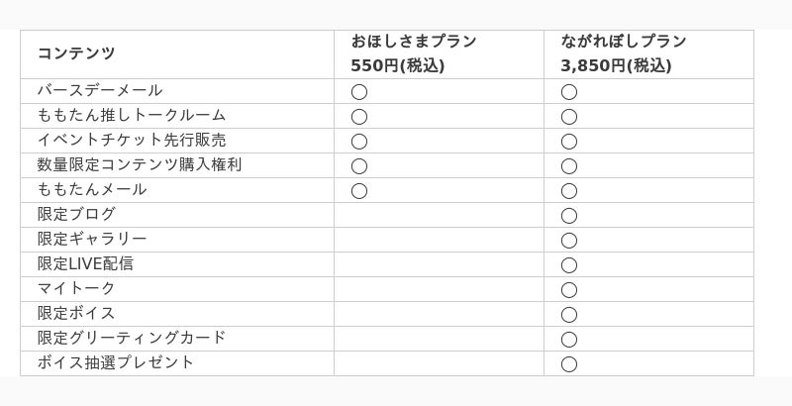Click the empty おほしさまプラン cell for 限定ブログ

(x=439, y=215)
